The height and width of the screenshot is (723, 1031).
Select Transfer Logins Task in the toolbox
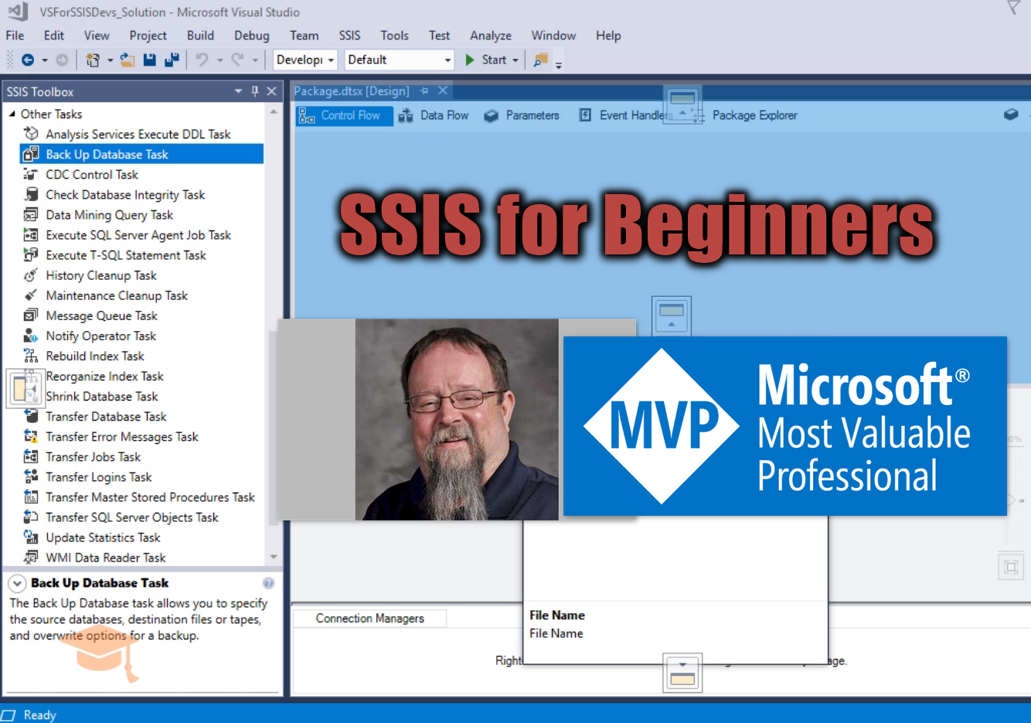coord(98,476)
